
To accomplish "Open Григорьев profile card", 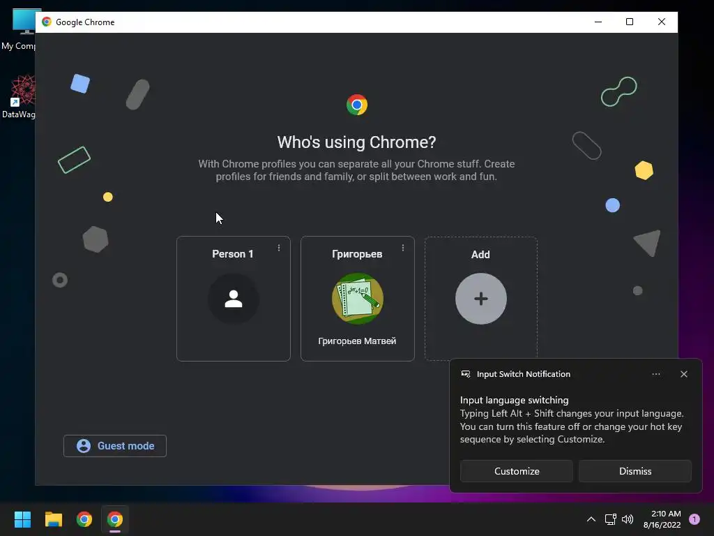I will (x=358, y=299).
